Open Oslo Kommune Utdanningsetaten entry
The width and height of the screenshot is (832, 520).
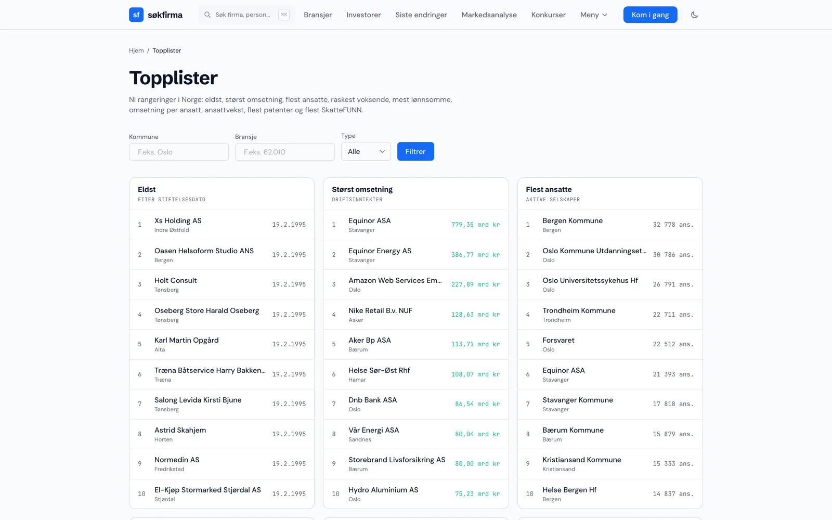click(610, 255)
